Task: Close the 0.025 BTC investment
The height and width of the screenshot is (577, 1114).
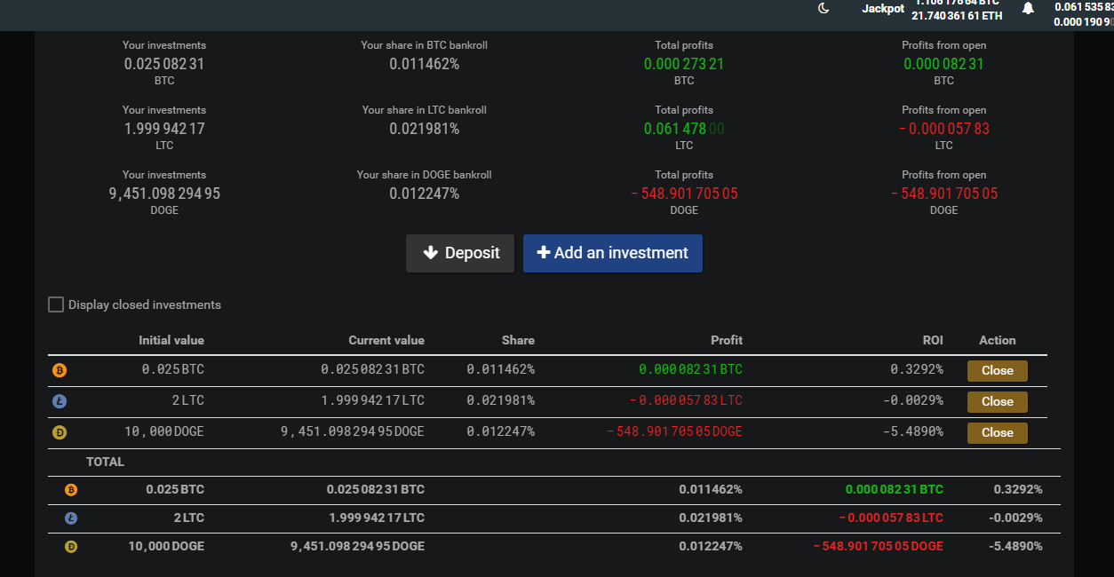Action: 997,370
